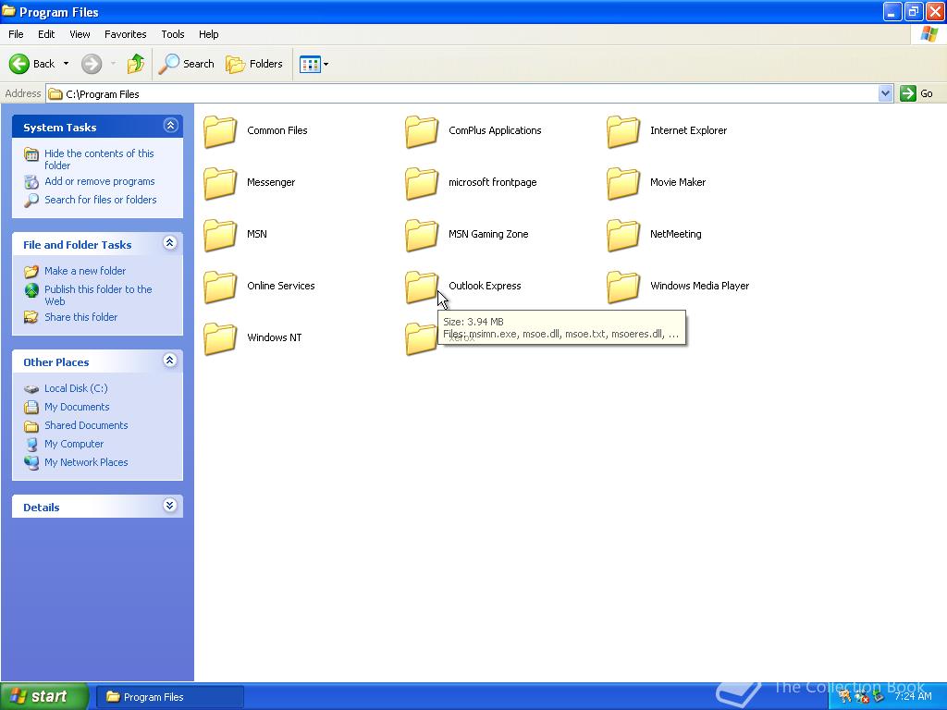Select the Internet Explorer folder icon

click(x=623, y=131)
